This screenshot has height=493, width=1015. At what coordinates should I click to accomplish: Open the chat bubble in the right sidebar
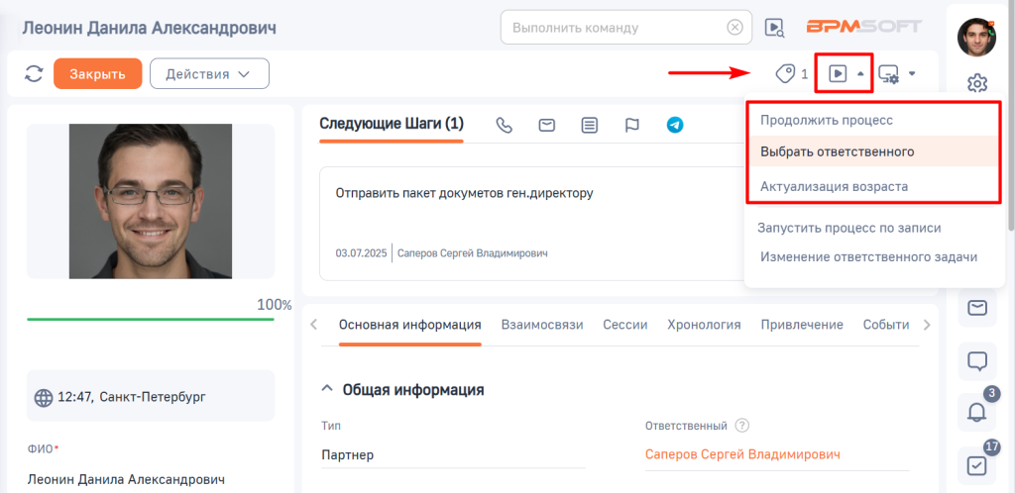(x=976, y=360)
